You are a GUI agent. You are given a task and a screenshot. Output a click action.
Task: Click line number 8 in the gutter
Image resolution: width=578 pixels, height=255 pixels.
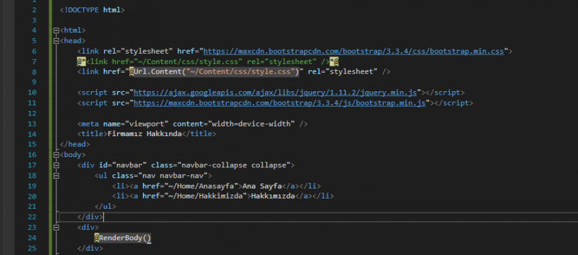34,72
